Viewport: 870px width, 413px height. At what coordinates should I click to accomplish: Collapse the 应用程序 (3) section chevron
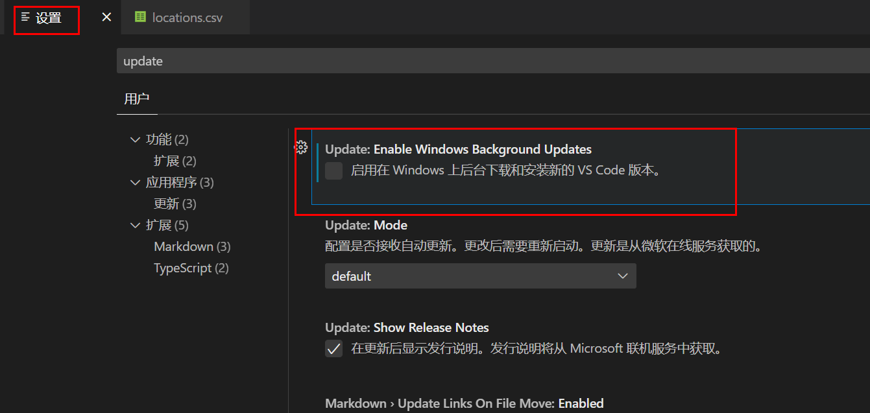[x=135, y=182]
